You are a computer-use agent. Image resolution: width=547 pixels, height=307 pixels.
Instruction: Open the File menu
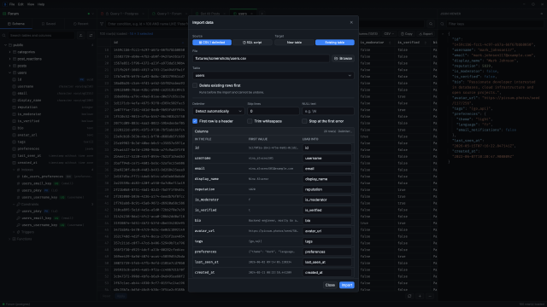(12, 4)
